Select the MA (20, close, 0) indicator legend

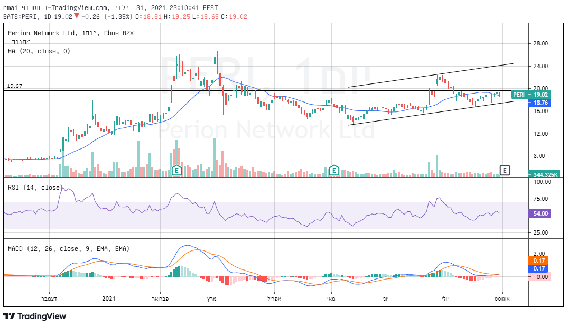pos(39,51)
